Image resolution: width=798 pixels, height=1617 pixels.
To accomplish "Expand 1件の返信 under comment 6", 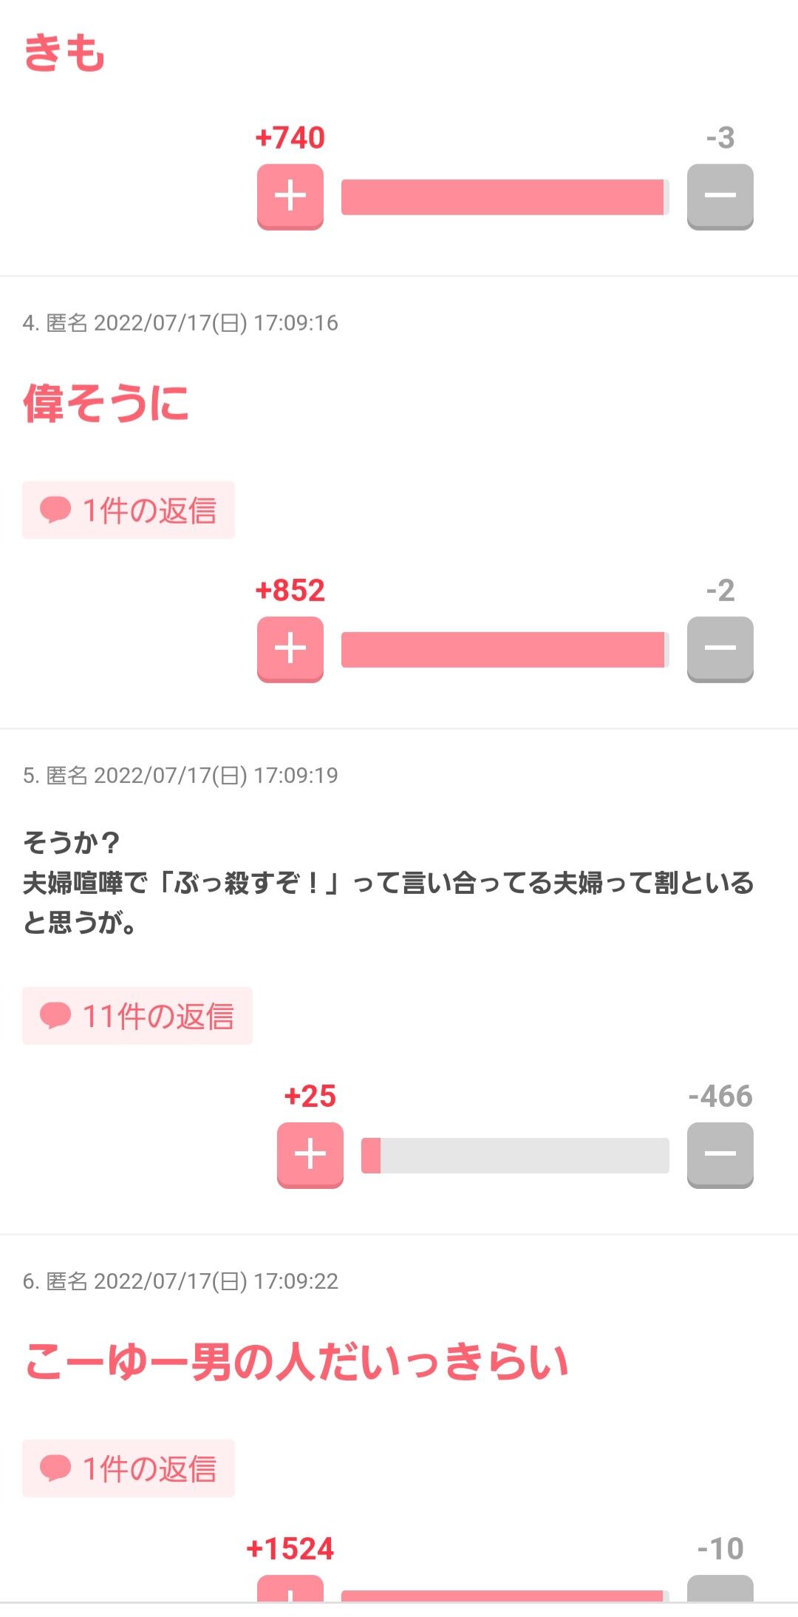I will 129,1468.
